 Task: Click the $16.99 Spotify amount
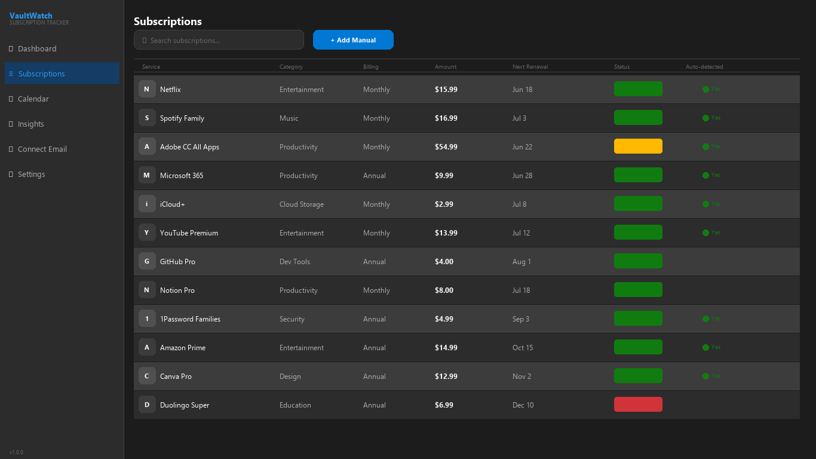pos(446,118)
